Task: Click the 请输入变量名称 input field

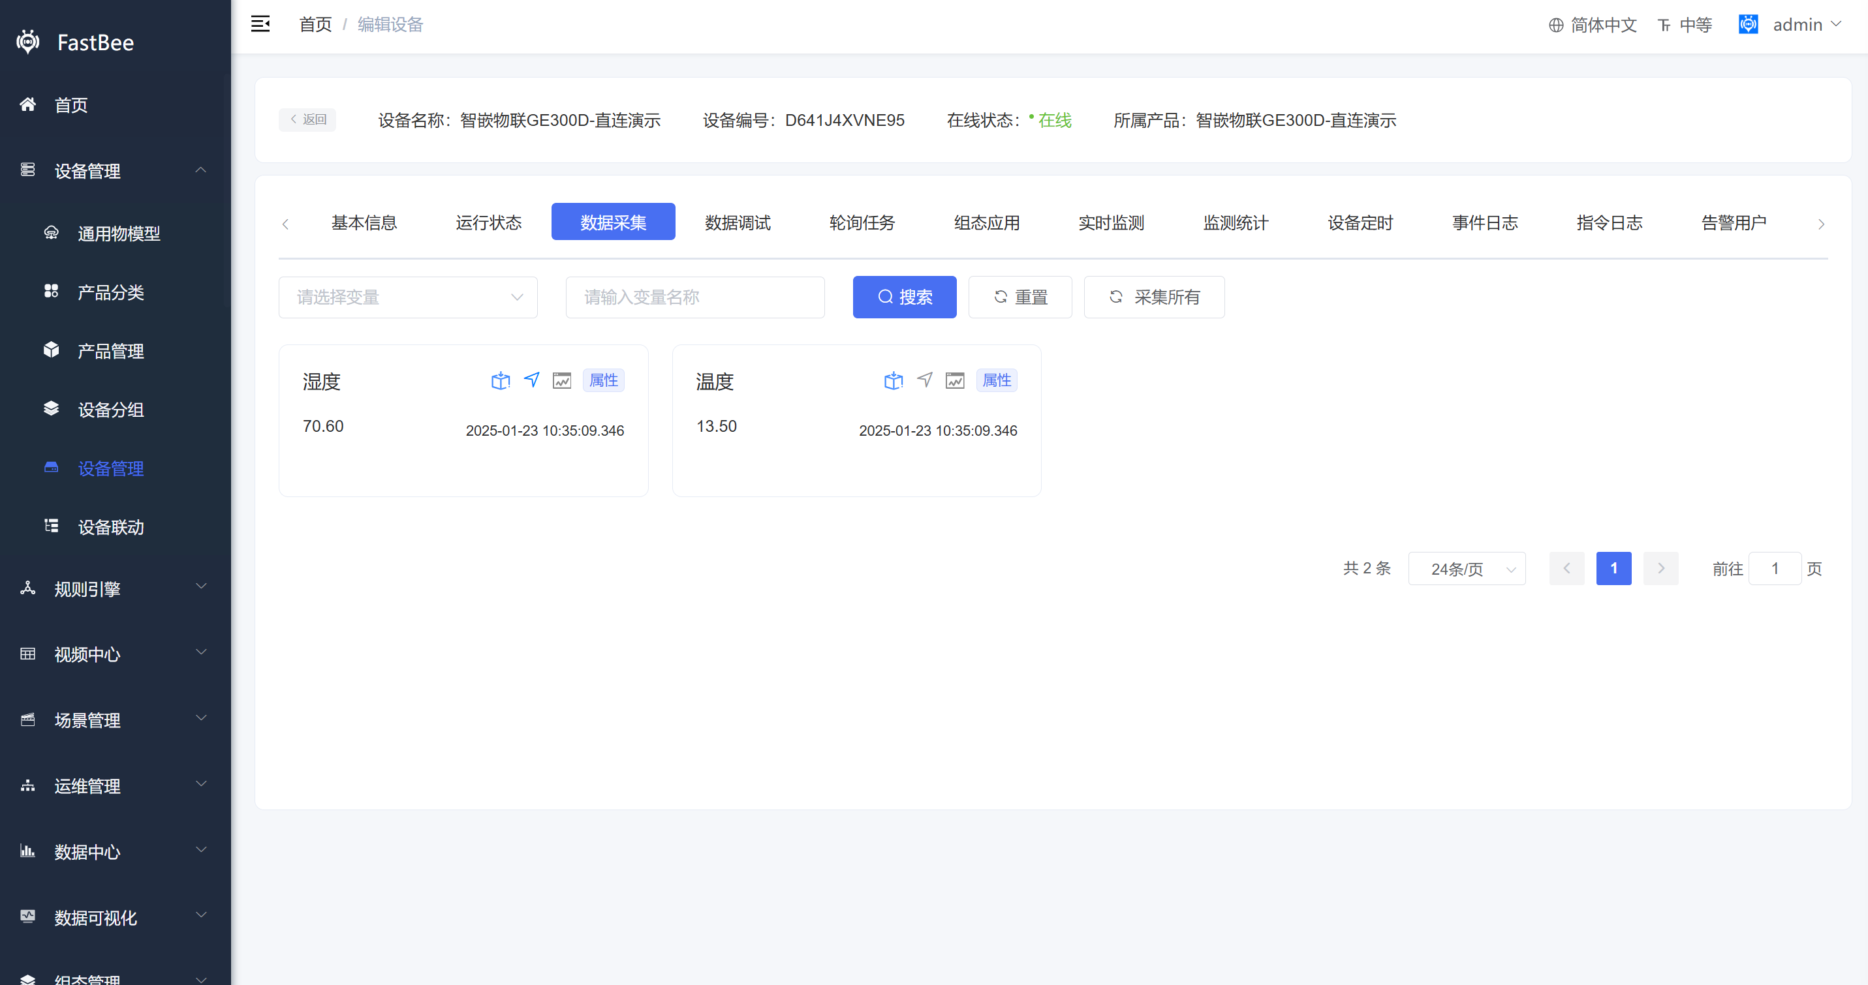Action: pyautogui.click(x=694, y=297)
